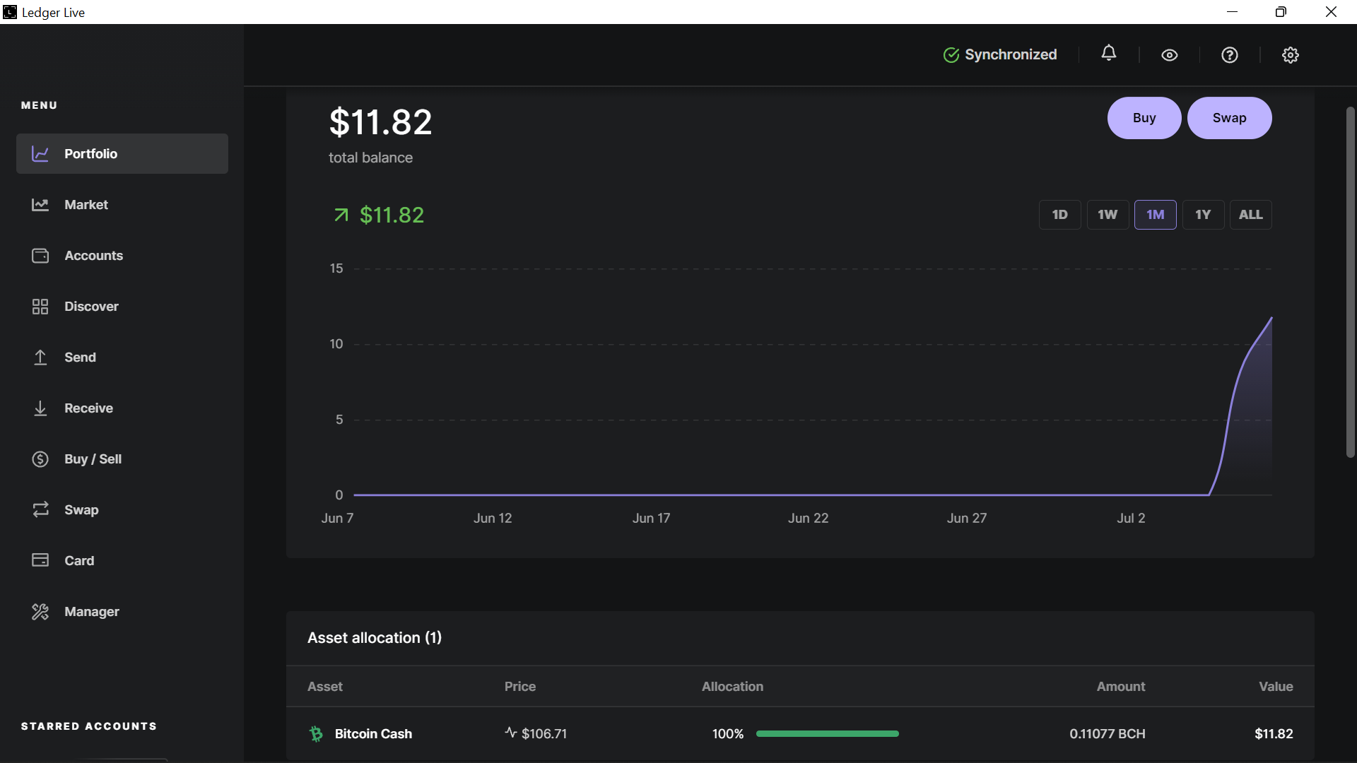Screen dimensions: 1357x763
Task: Open the Accounts wallet icon in sidebar
Action: pos(40,256)
